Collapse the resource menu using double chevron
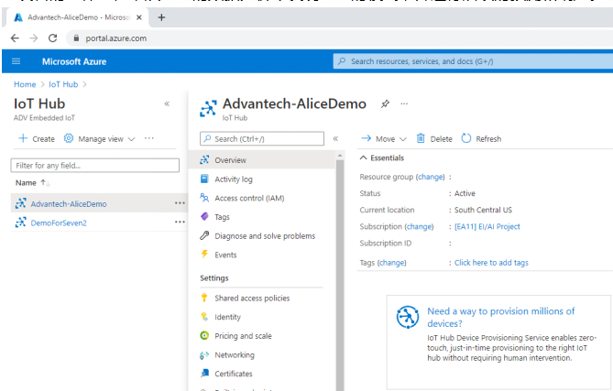The image size is (613, 391). point(334,138)
